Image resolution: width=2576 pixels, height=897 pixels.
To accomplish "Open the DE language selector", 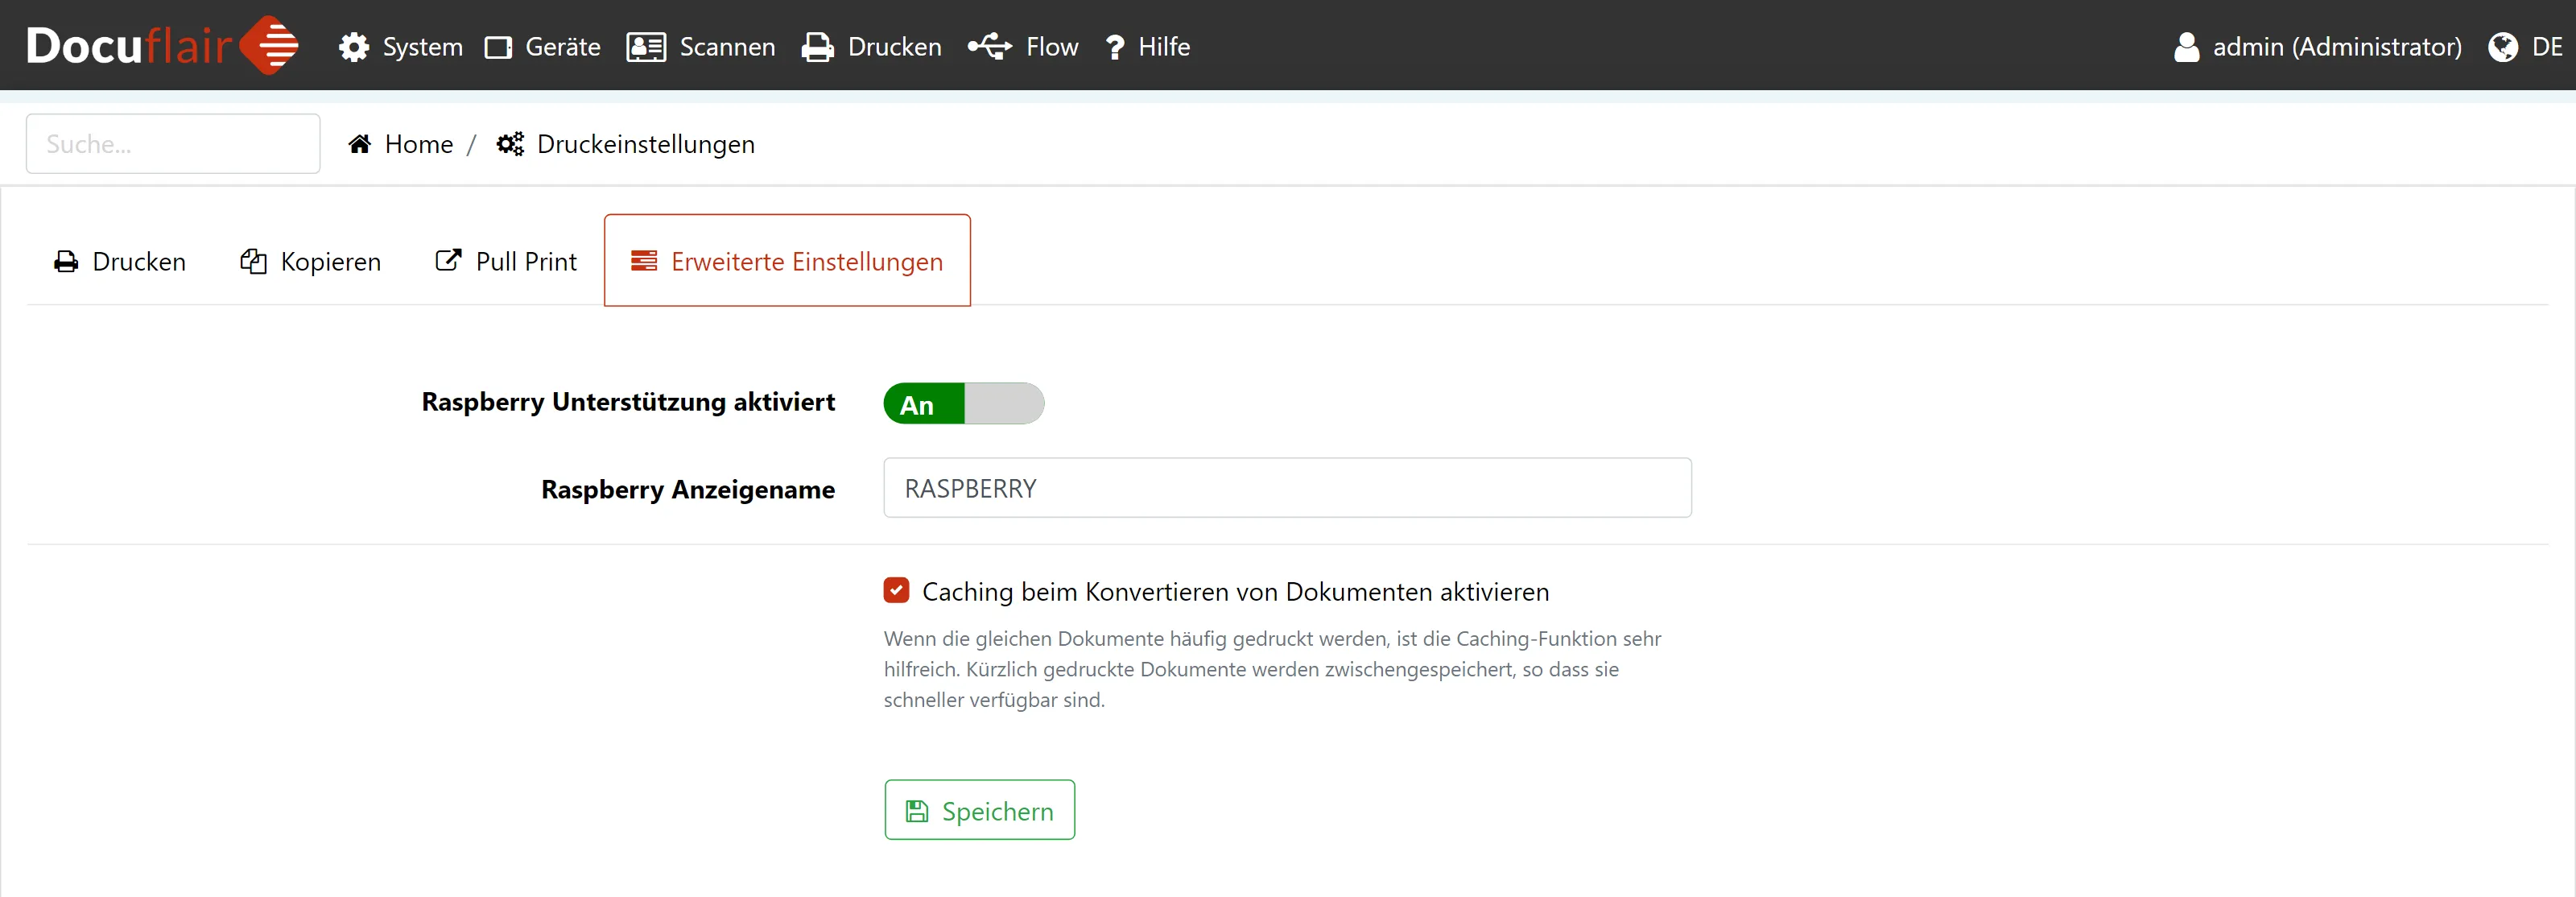I will [x=2546, y=47].
